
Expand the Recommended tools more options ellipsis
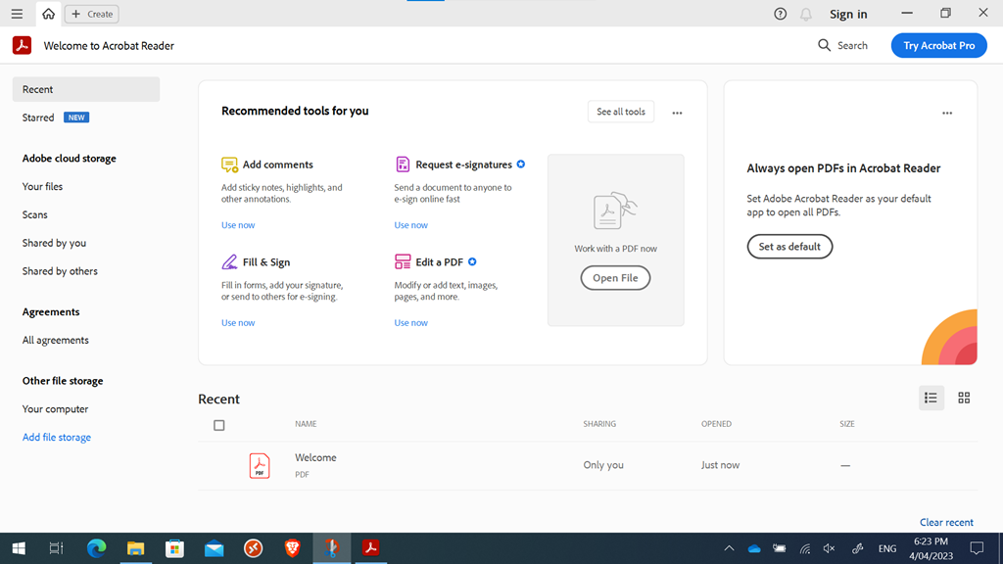point(677,113)
